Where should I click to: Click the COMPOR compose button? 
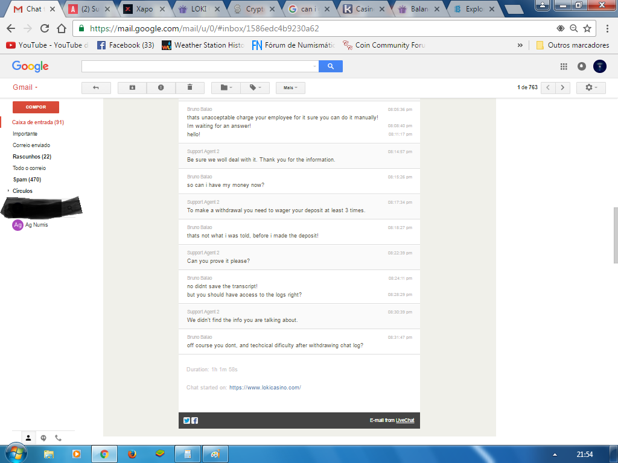point(36,107)
